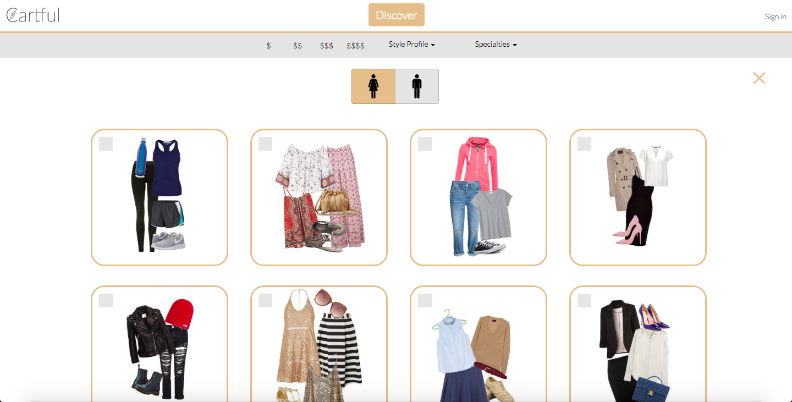Image resolution: width=792 pixels, height=402 pixels.
Task: Click the Discover button
Action: point(396,15)
